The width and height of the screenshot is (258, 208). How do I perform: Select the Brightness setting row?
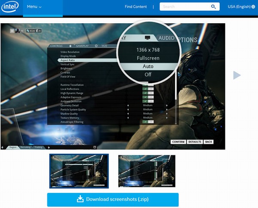click(66, 68)
